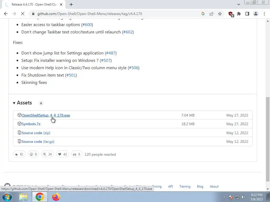Download the Symbols.7z asset
Screen dimensions: 270x202
pos(31,124)
